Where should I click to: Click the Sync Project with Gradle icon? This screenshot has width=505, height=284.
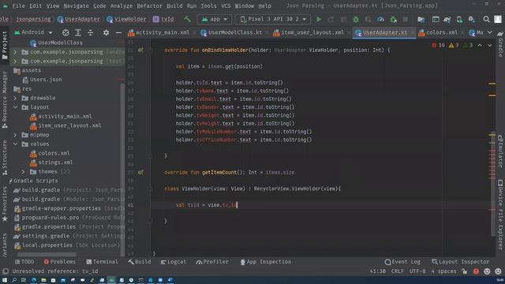(447, 19)
